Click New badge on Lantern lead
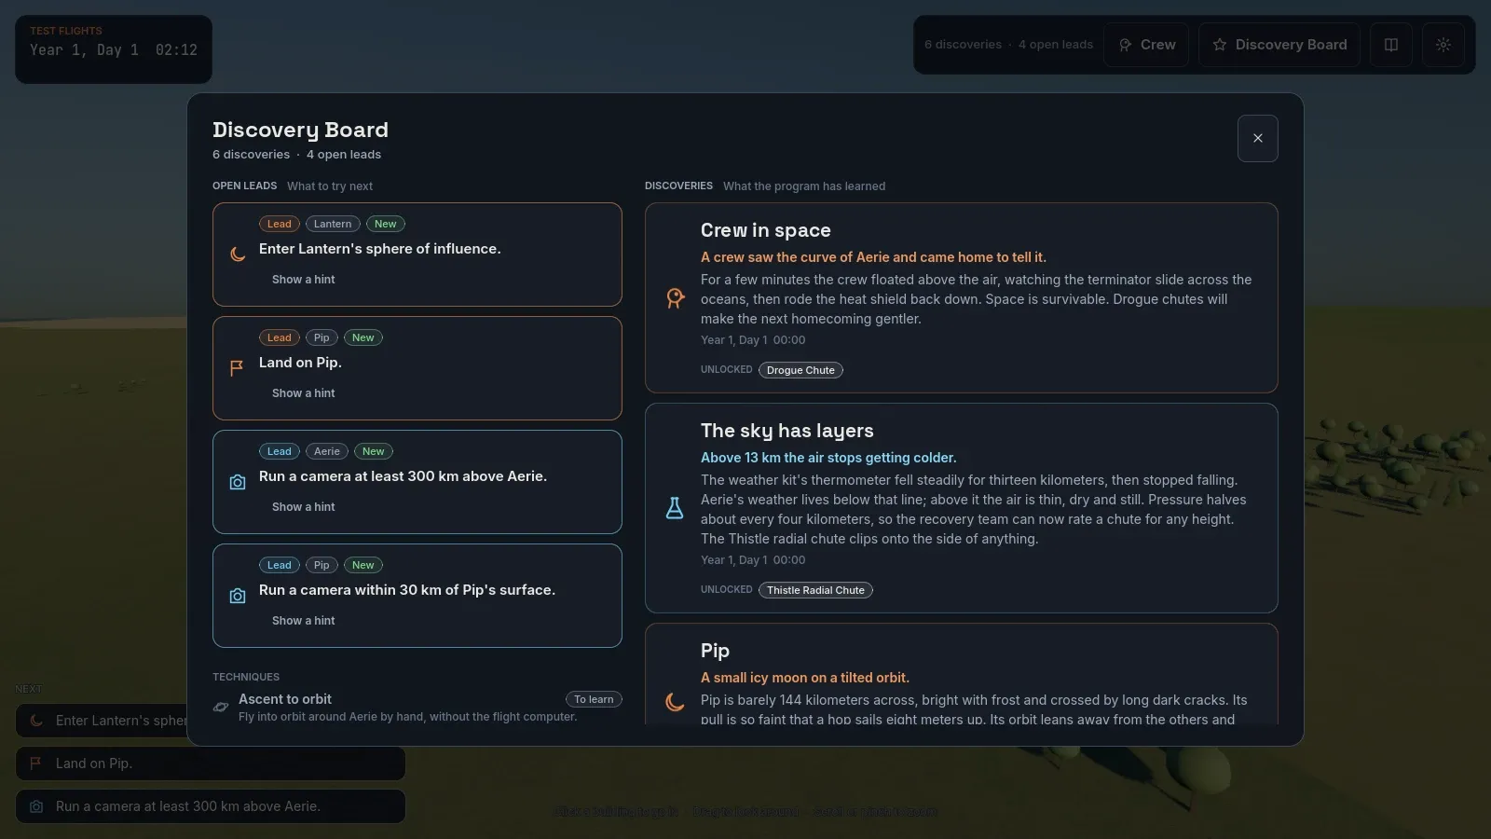 coord(386,224)
